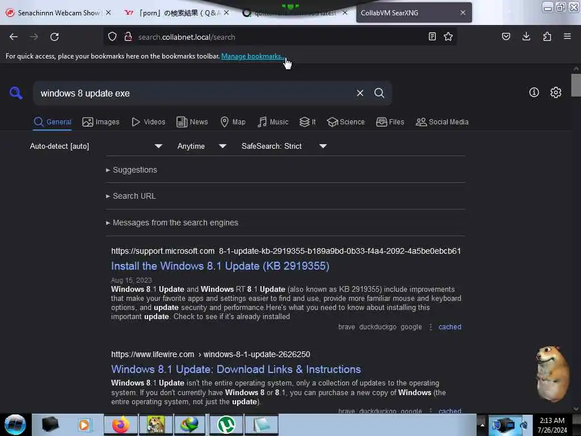Open the taskbar clock showing 2:13 AM
This screenshot has width=581, height=436.
[552, 425]
